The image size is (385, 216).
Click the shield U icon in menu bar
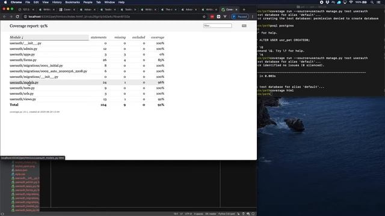click(327, 2)
